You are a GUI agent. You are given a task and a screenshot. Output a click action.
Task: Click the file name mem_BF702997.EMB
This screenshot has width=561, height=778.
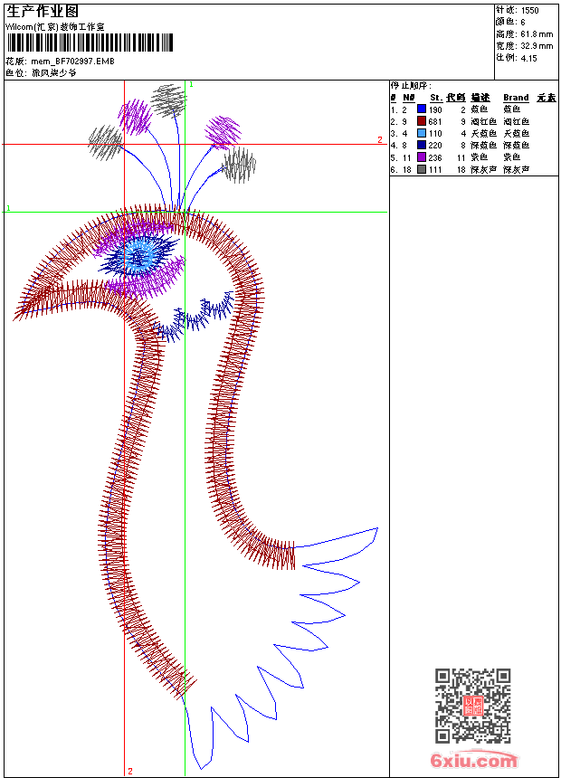[x=72, y=61]
